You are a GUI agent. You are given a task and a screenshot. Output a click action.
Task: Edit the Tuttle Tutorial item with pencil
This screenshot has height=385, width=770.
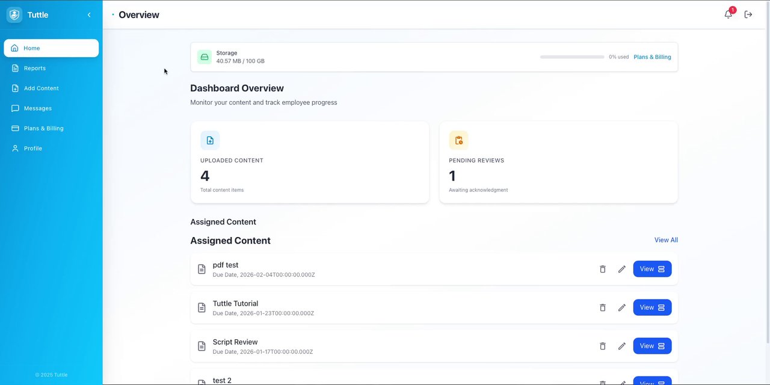pos(621,307)
